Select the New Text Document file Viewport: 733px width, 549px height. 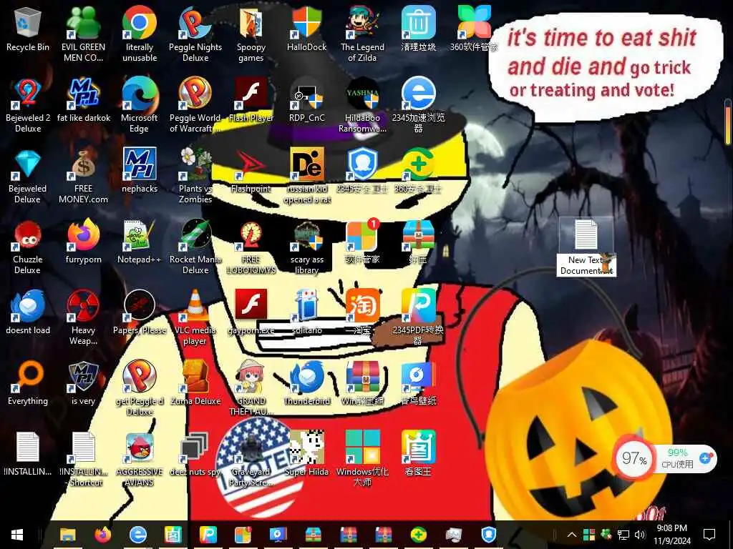point(586,247)
